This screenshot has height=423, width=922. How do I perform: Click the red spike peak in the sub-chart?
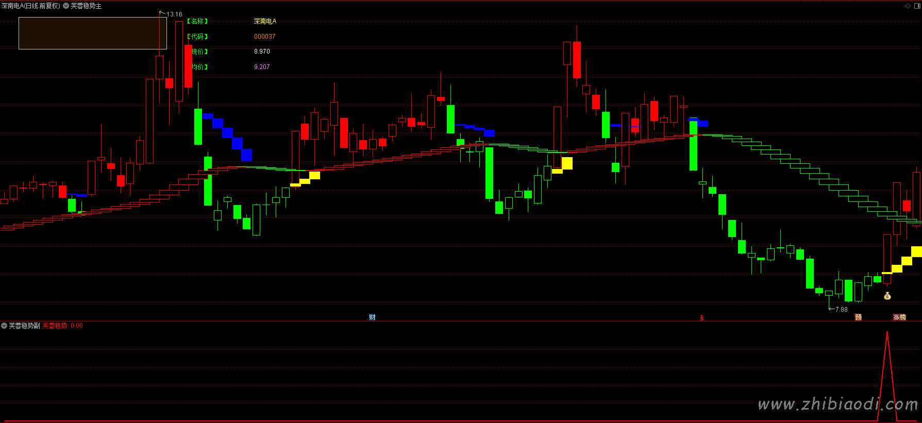[887, 333]
